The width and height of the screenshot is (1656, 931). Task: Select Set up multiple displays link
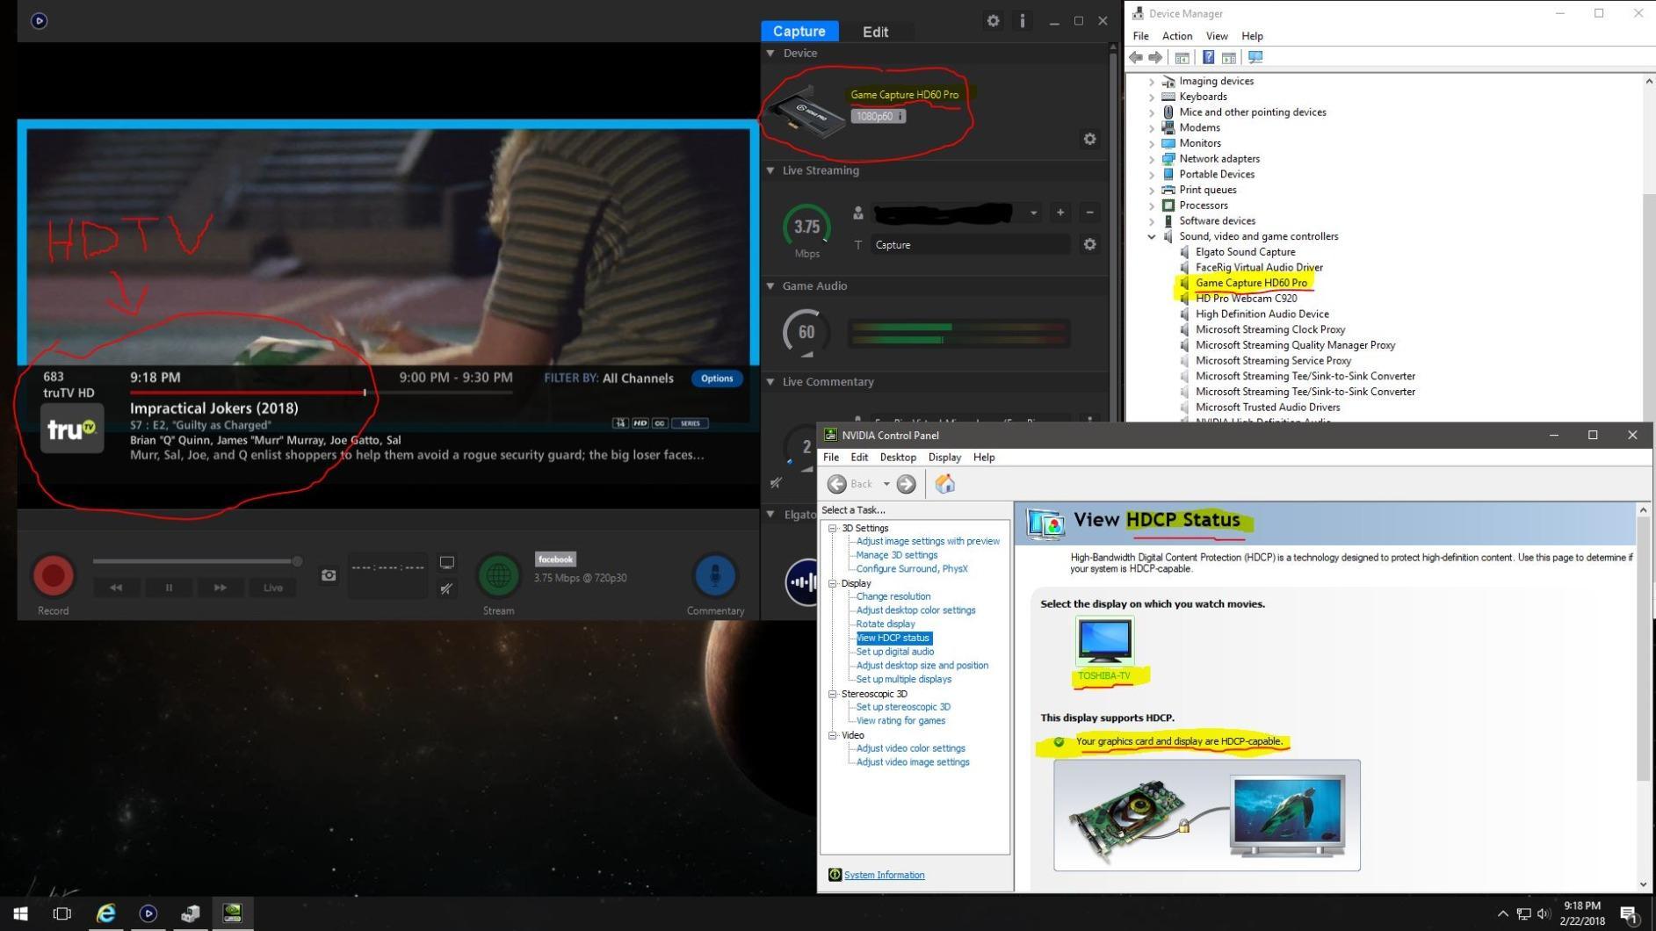point(903,679)
